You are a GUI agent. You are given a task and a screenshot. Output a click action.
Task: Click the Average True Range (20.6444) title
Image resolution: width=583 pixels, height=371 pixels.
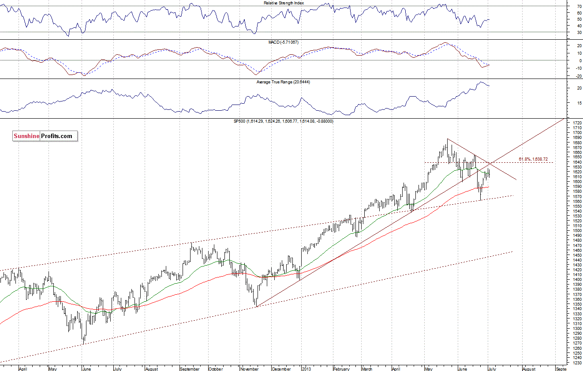[284, 82]
